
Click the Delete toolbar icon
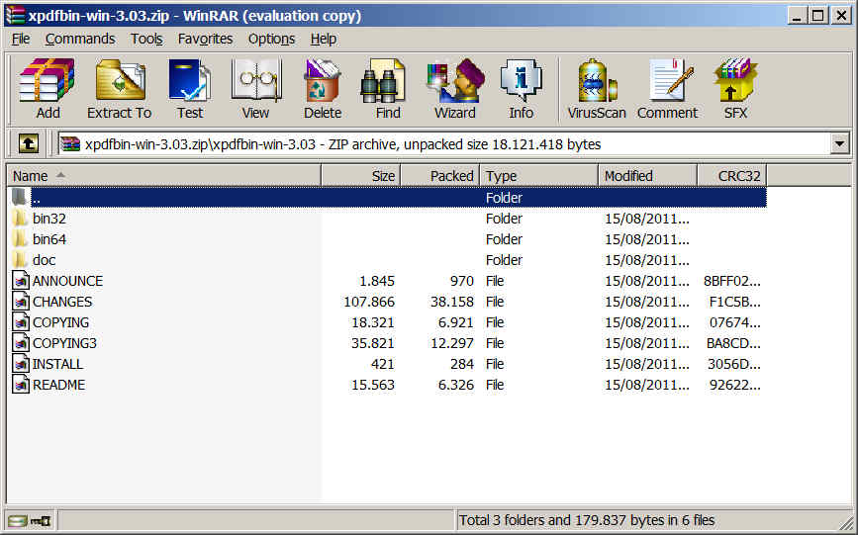pyautogui.click(x=323, y=90)
